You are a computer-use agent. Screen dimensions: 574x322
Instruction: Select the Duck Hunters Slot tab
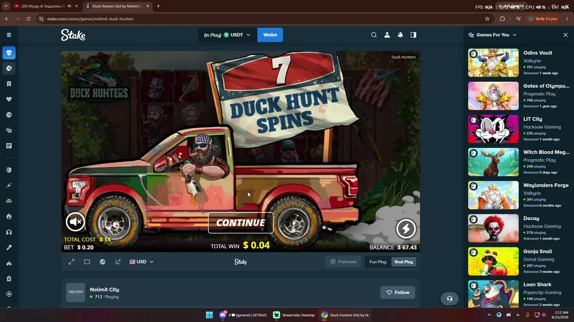(x=117, y=6)
